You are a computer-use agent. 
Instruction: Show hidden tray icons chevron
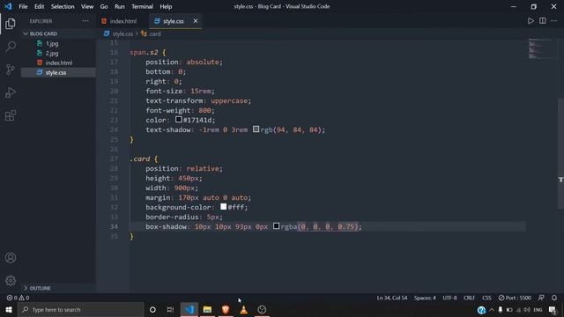[x=492, y=310]
